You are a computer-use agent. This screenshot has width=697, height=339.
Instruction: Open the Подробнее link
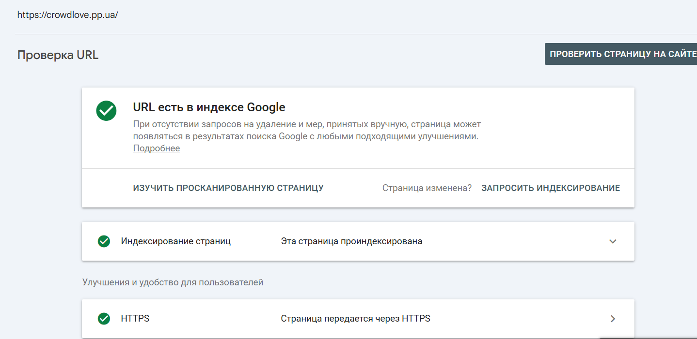pyautogui.click(x=156, y=148)
